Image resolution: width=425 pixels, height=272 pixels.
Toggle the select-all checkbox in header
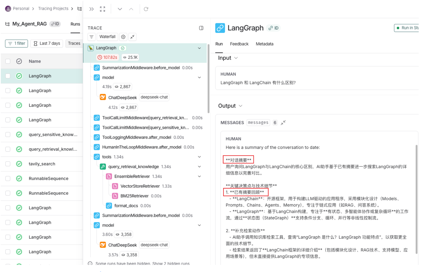tap(8, 61)
